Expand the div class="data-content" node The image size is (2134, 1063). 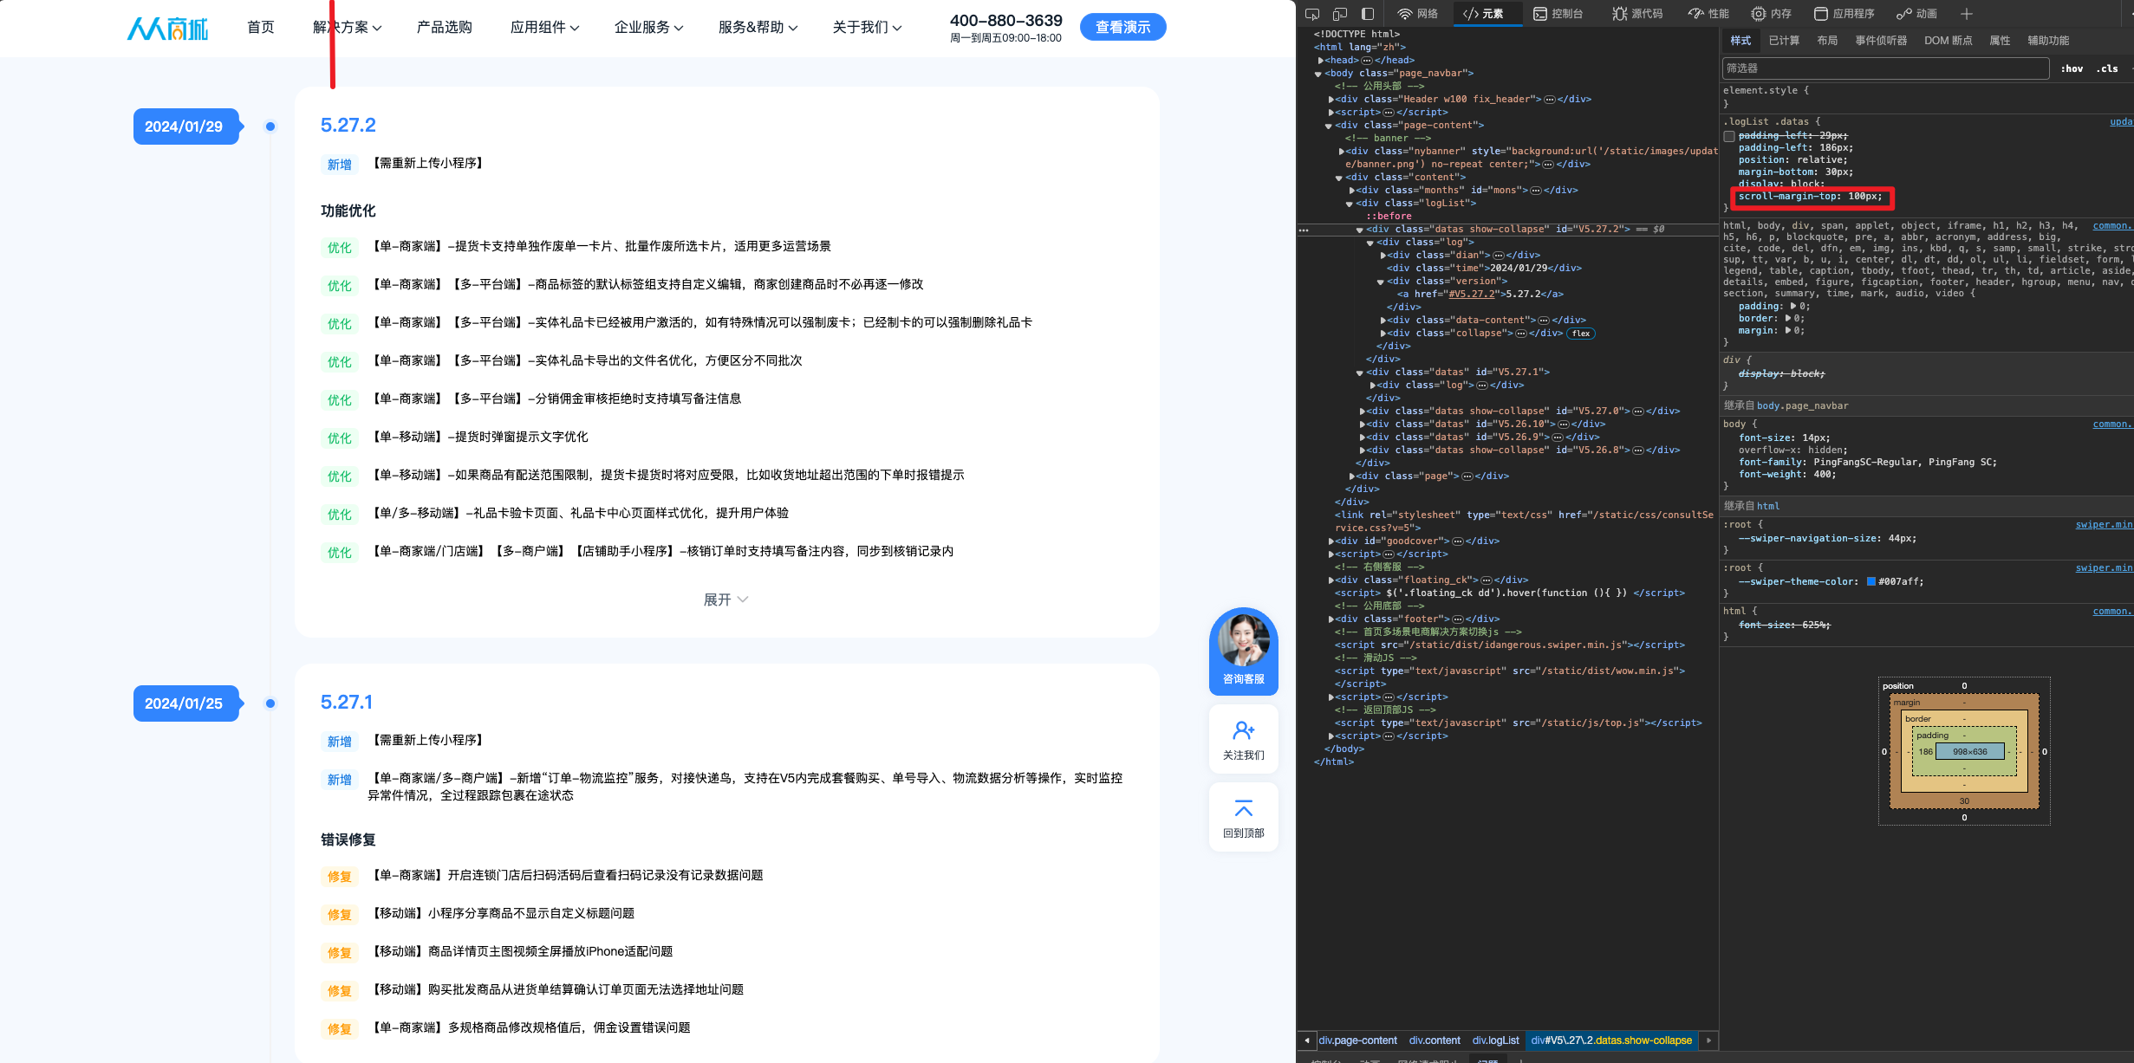tap(1383, 321)
